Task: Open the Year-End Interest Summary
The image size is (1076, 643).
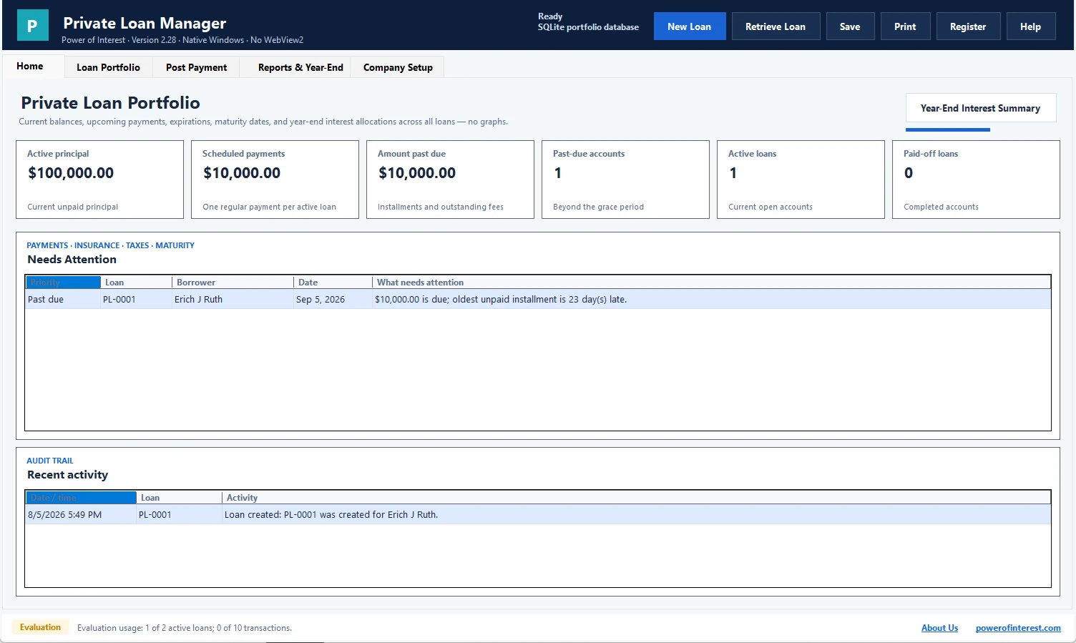Action: 981,108
